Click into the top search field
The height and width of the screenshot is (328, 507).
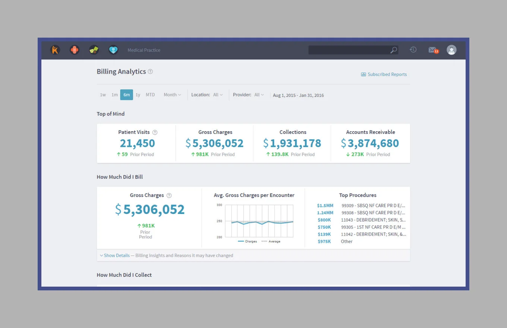coord(349,50)
